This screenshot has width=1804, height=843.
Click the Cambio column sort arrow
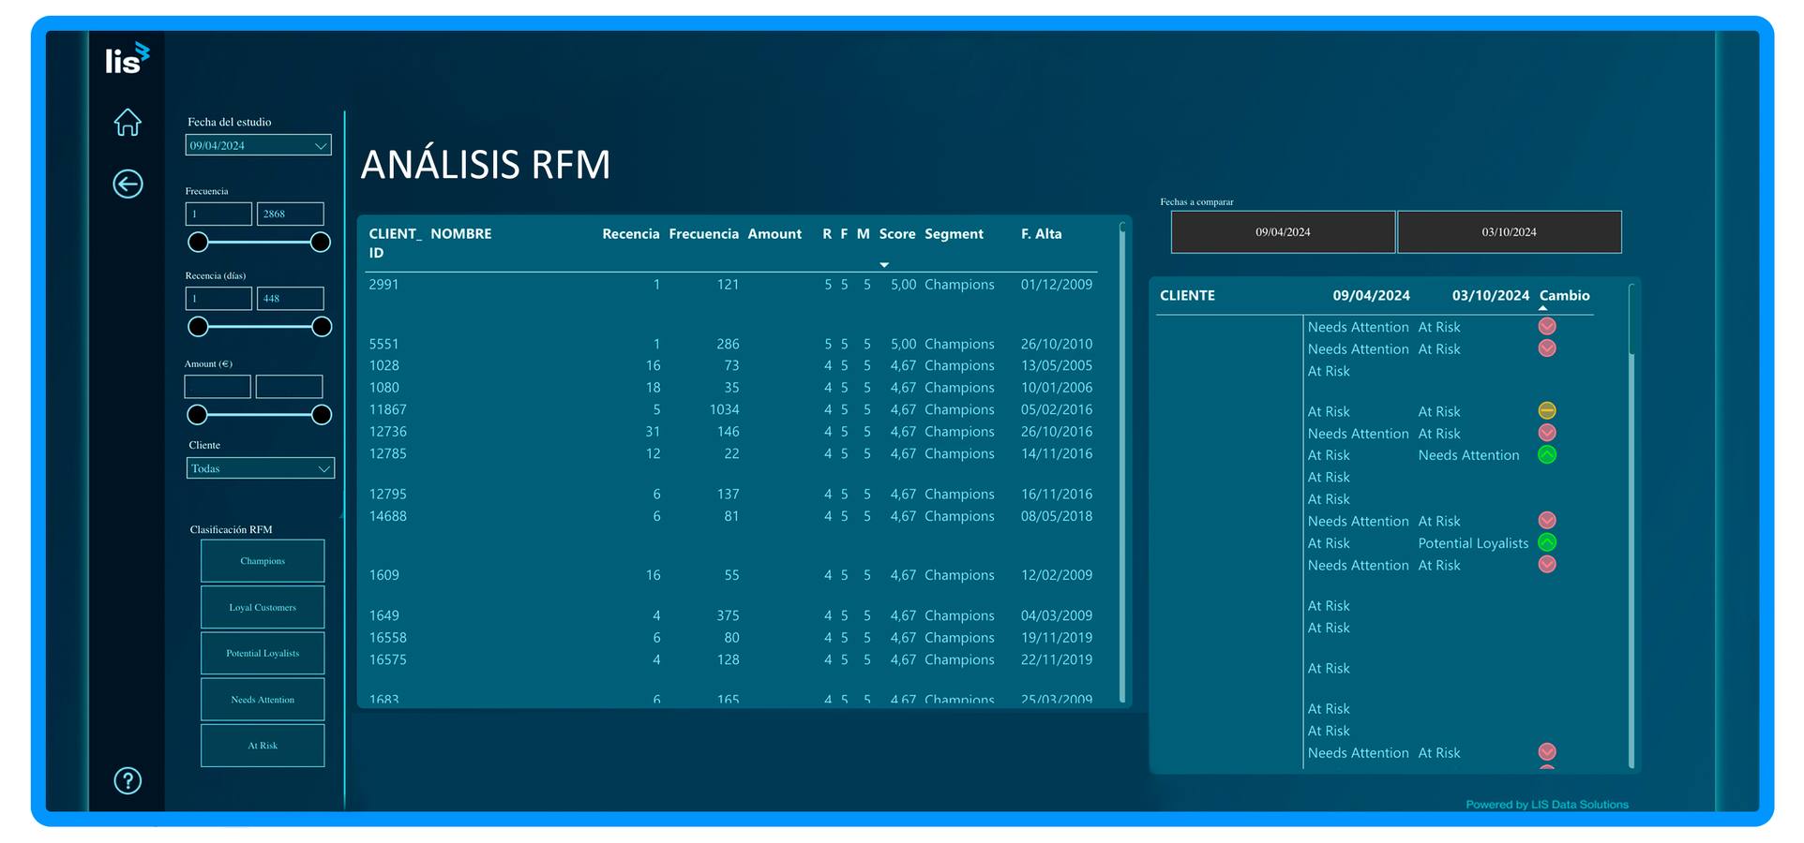[x=1542, y=308]
